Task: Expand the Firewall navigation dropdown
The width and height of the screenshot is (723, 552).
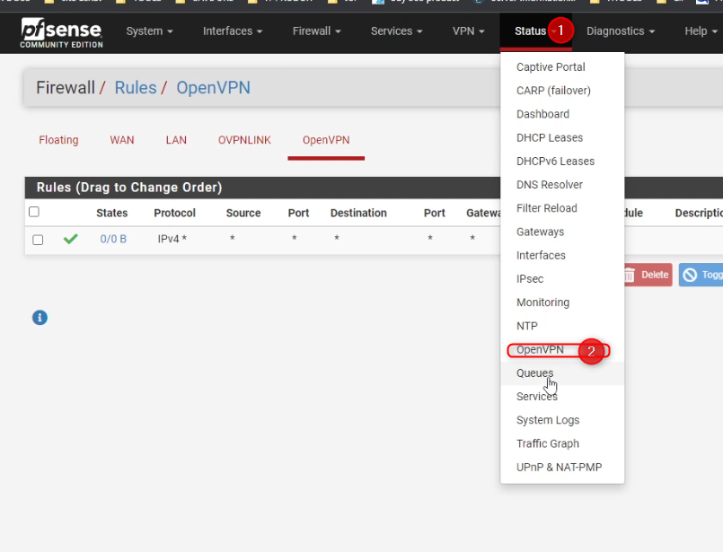Action: click(316, 31)
